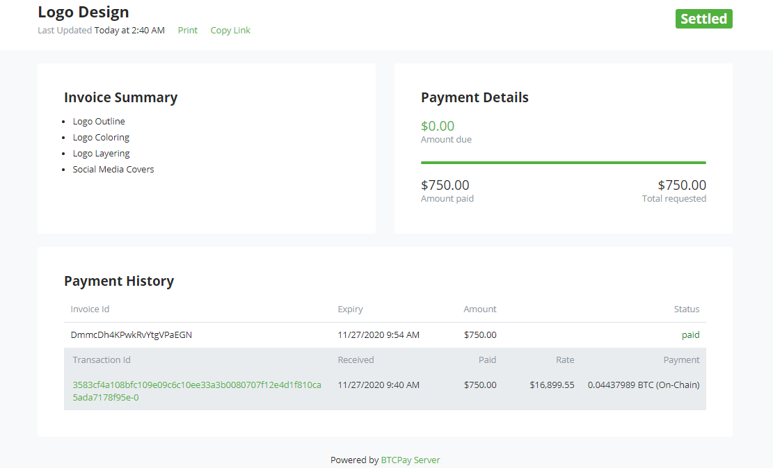Open the BTCPay Server link in footer
Image resolution: width=773 pixels, height=468 pixels.
[x=410, y=460]
